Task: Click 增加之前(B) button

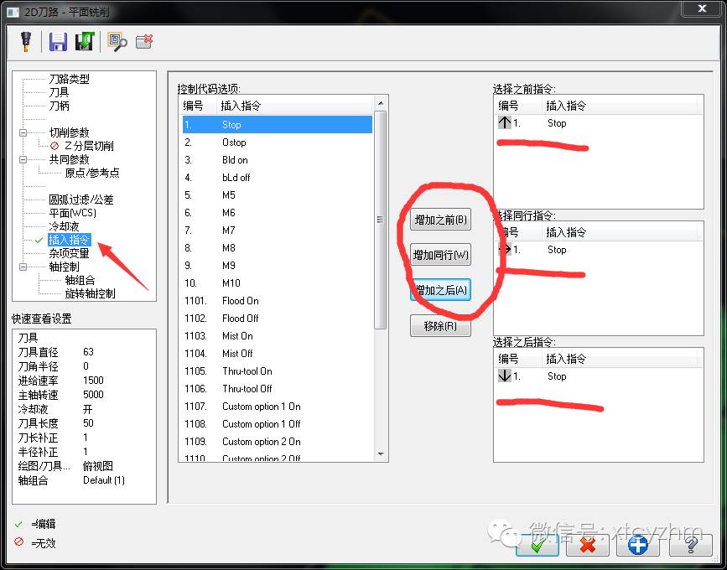Action: [x=440, y=220]
